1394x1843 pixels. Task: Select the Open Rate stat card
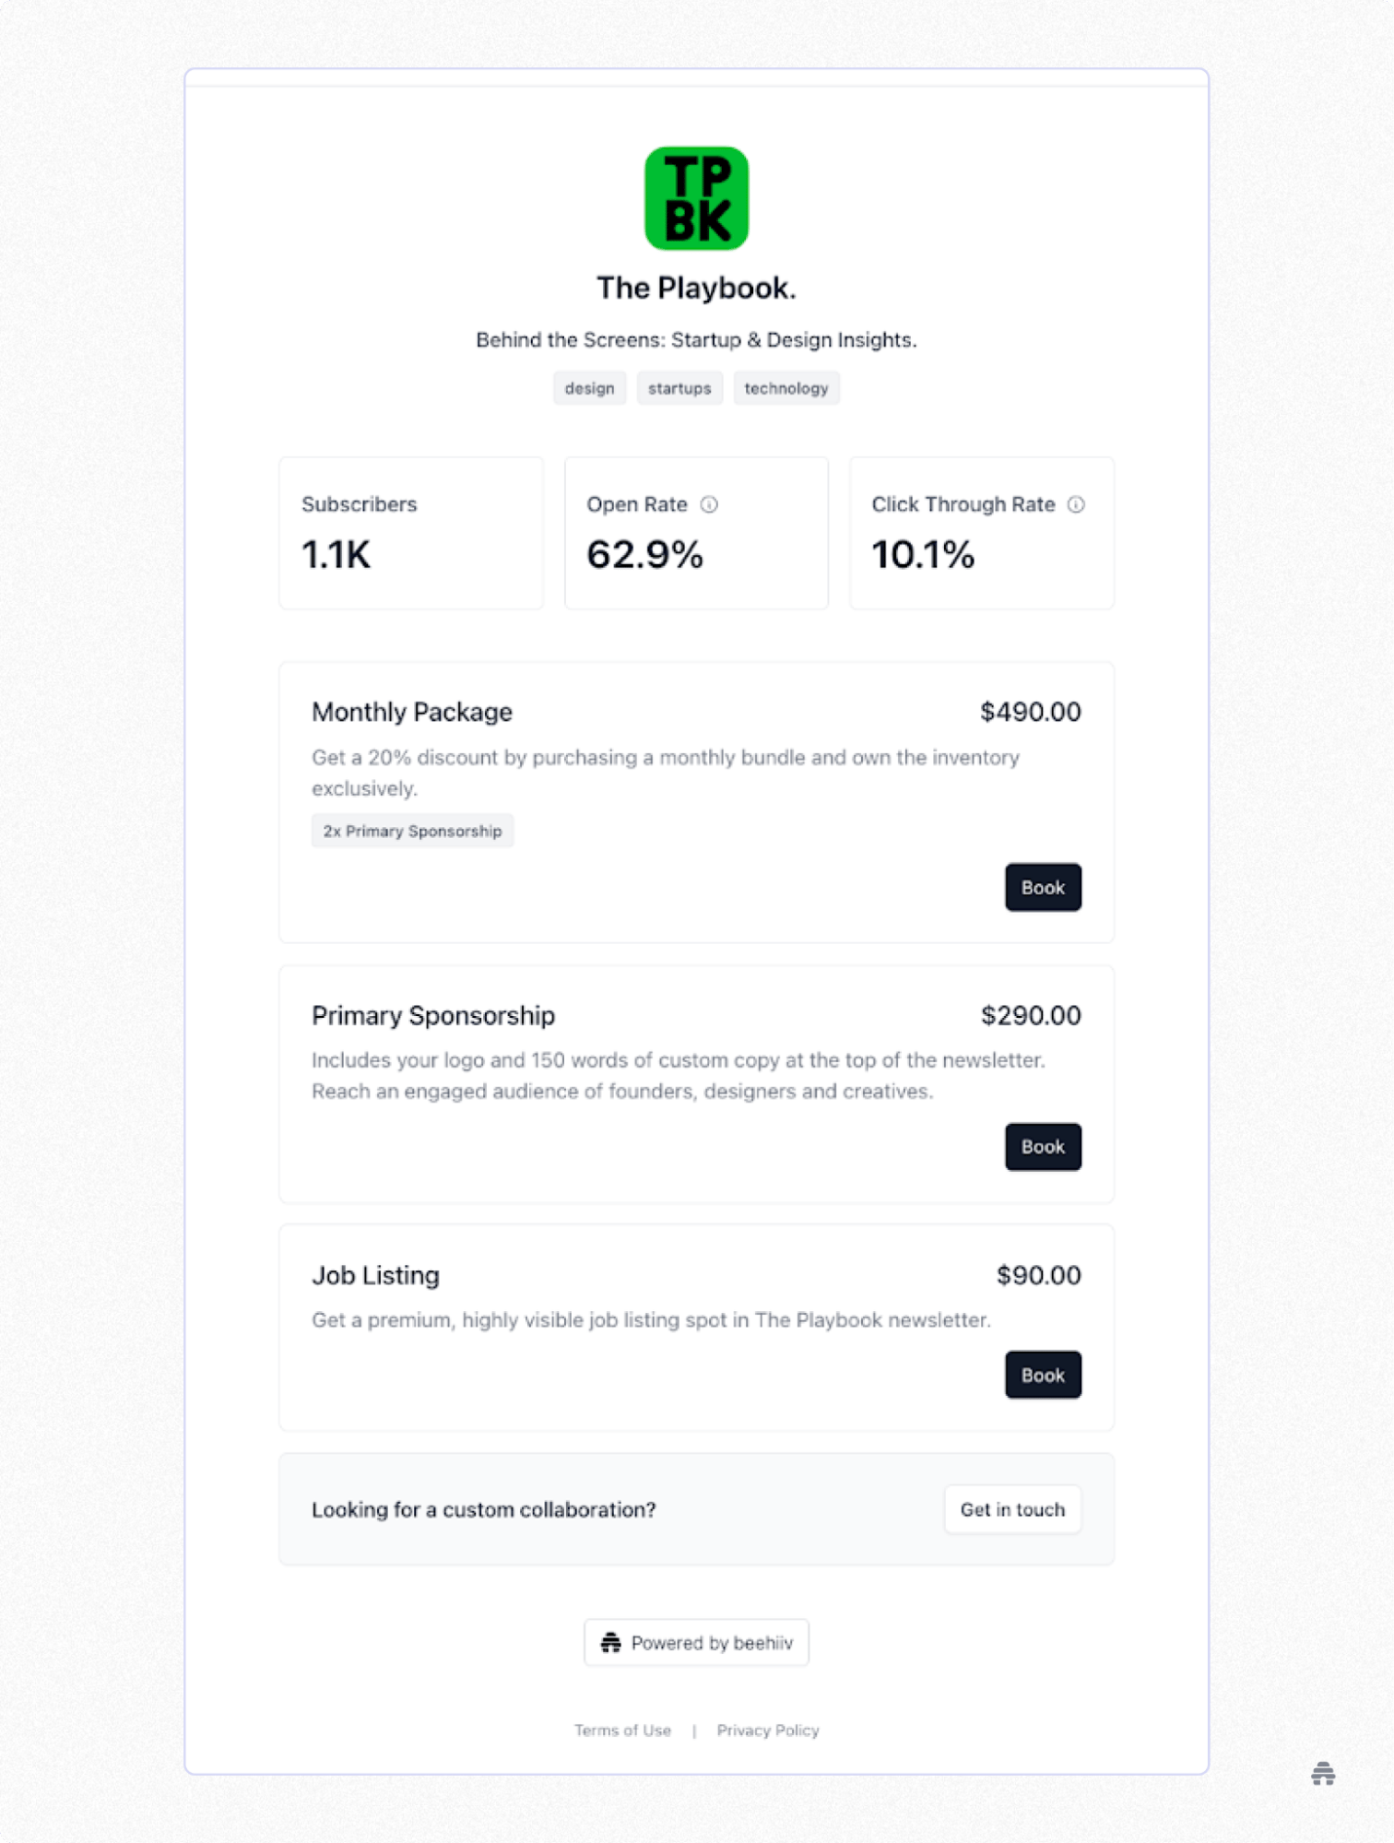coord(696,533)
